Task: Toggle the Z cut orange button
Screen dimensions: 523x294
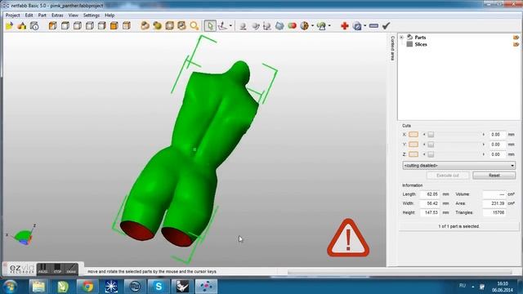Action: tap(413, 154)
